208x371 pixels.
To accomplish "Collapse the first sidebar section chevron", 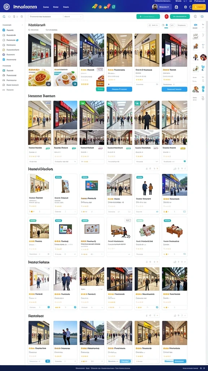I will 22,24.
